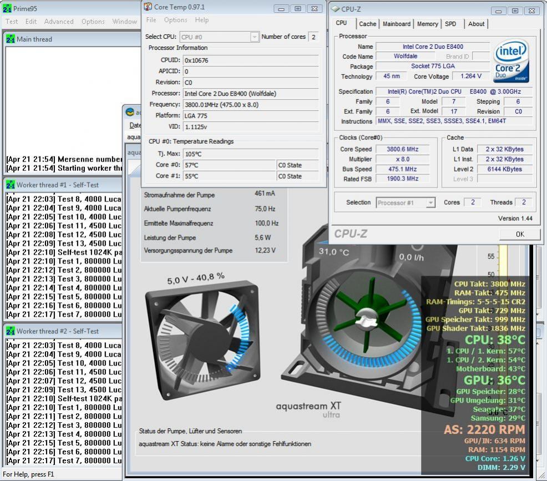The width and height of the screenshot is (547, 481).
Task: Click the pump temperature reading 31,0 °C
Action: pos(334,251)
